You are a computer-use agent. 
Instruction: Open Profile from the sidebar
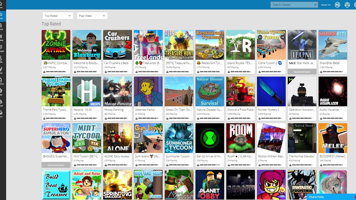[x=1, y=59]
